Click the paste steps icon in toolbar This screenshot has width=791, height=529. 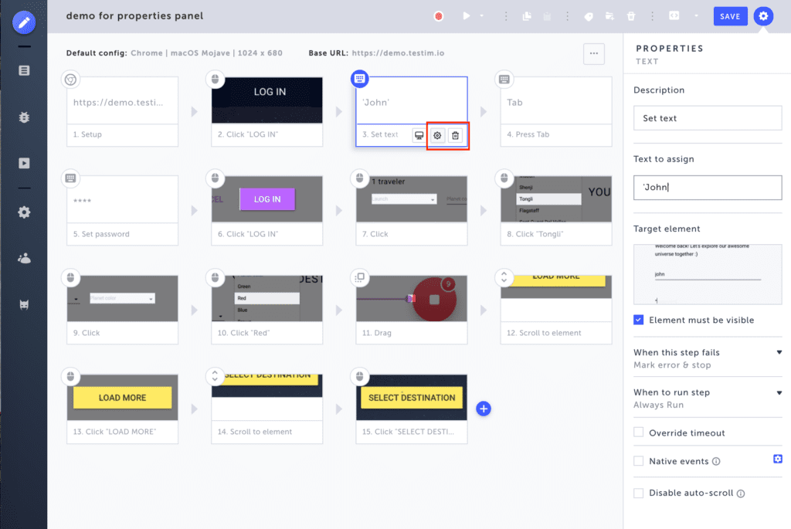click(x=548, y=16)
